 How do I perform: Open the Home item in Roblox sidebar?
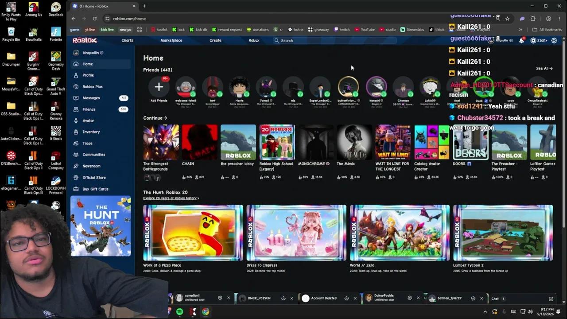(x=101, y=64)
